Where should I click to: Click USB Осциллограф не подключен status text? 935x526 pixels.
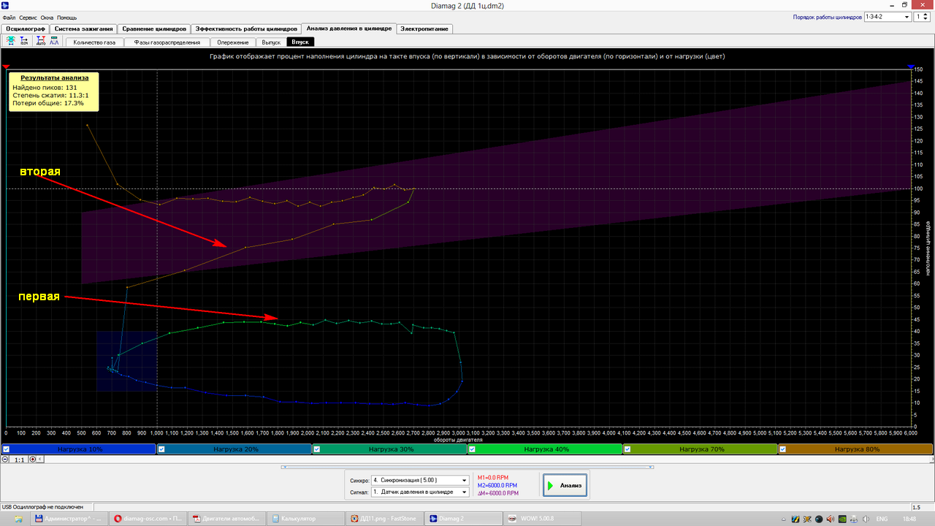(42, 507)
